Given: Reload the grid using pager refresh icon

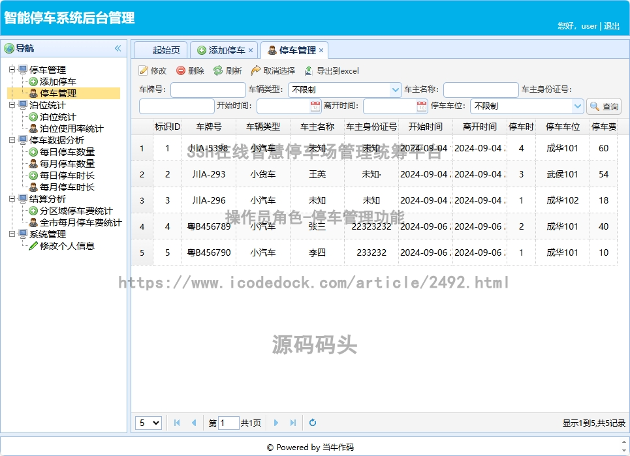Looking at the screenshot, I should click(313, 423).
